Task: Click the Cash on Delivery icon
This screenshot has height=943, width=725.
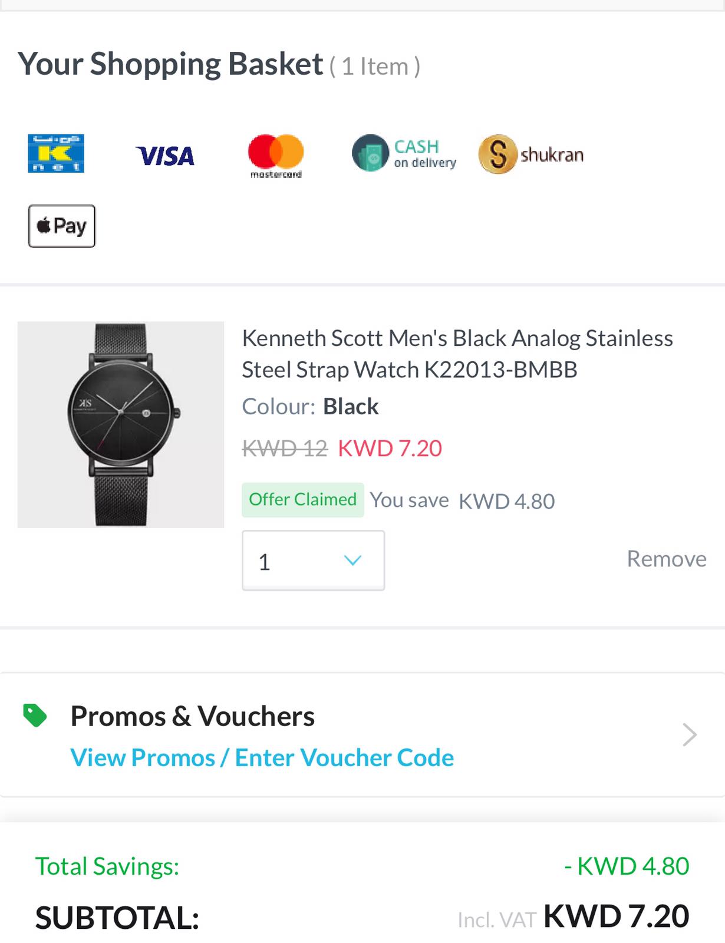Action: 404,153
